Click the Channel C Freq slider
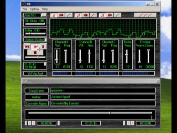This screenshot has height=133, width=177. (113, 56)
